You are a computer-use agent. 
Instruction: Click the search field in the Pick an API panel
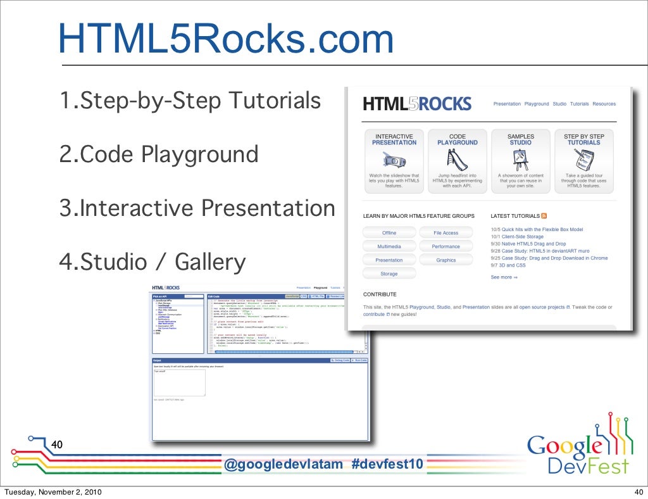pos(194,296)
